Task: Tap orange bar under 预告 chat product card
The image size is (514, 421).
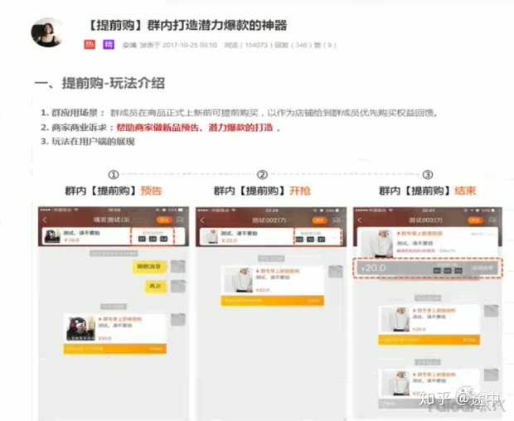Action: [115, 349]
